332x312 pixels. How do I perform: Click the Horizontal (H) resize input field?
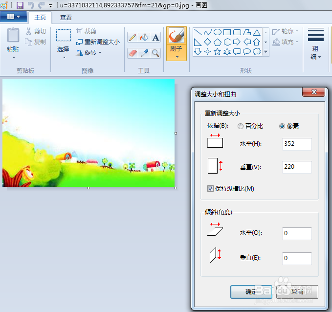point(297,144)
